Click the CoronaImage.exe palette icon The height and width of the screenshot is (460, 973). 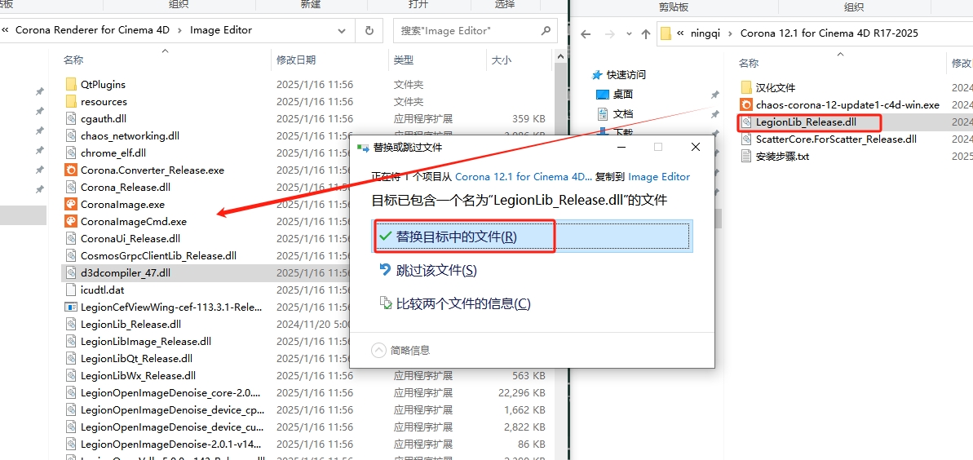(71, 205)
